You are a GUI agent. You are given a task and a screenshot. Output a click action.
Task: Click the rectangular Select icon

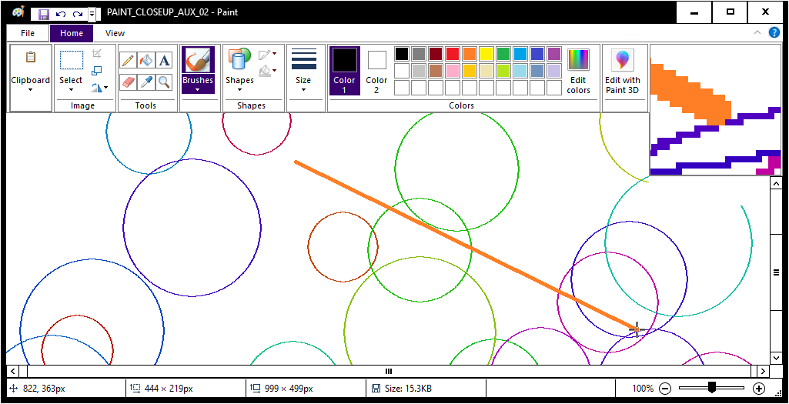pyautogui.click(x=72, y=60)
